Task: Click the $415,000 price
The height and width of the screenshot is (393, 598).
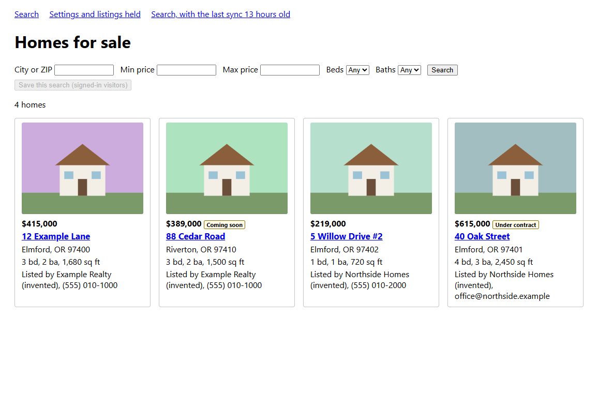Action: [x=40, y=224]
